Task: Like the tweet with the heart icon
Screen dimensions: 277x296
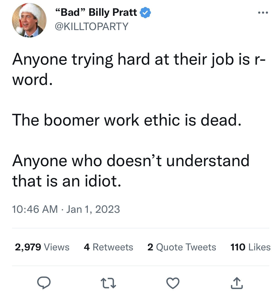Action: point(173,283)
